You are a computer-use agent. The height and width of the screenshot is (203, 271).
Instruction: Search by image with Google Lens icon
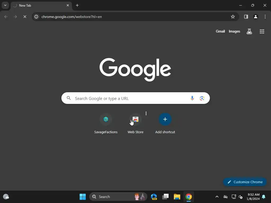pos(202,98)
